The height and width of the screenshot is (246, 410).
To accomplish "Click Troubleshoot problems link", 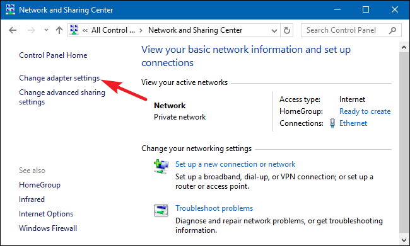I will click(214, 208).
